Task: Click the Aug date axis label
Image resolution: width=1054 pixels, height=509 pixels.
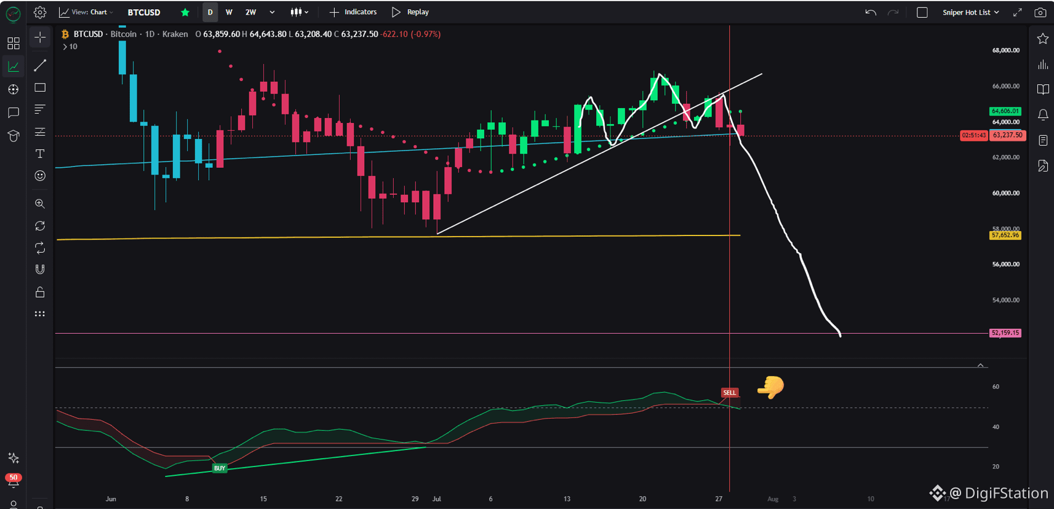Action: [x=773, y=499]
